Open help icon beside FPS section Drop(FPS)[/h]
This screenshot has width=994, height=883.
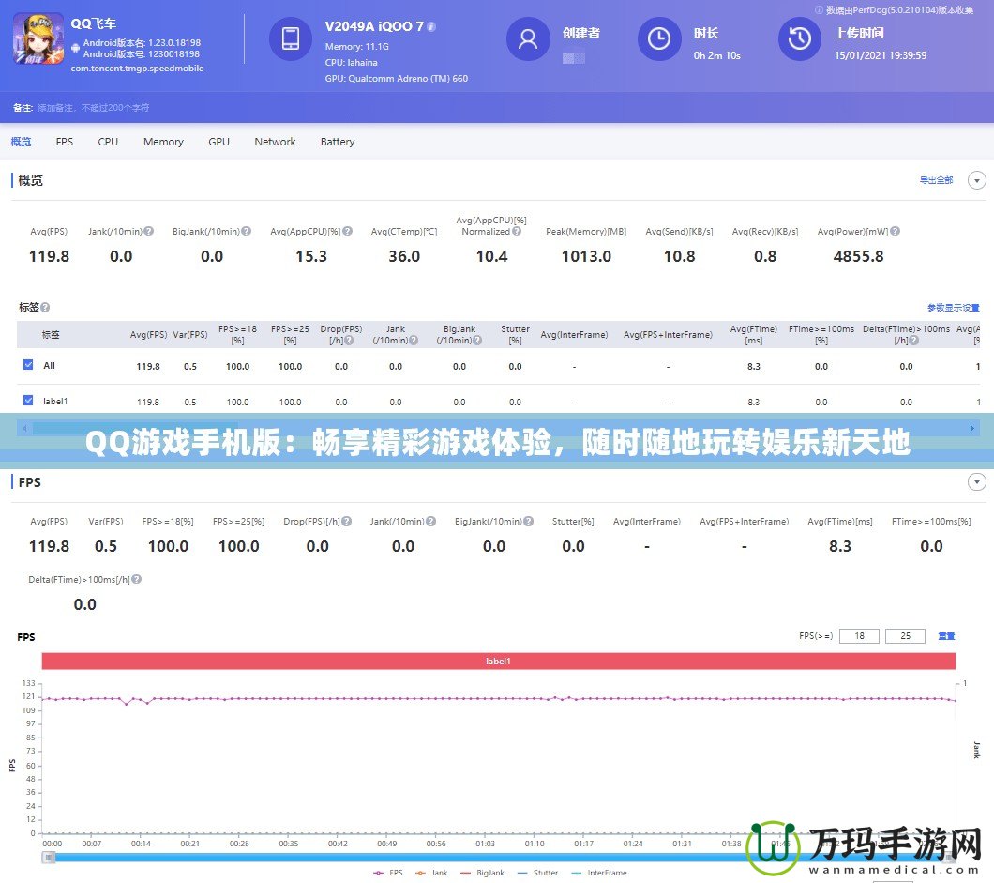tap(347, 521)
